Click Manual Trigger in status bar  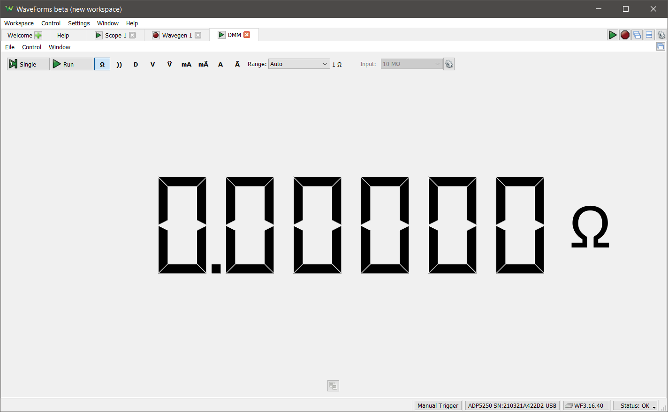438,405
